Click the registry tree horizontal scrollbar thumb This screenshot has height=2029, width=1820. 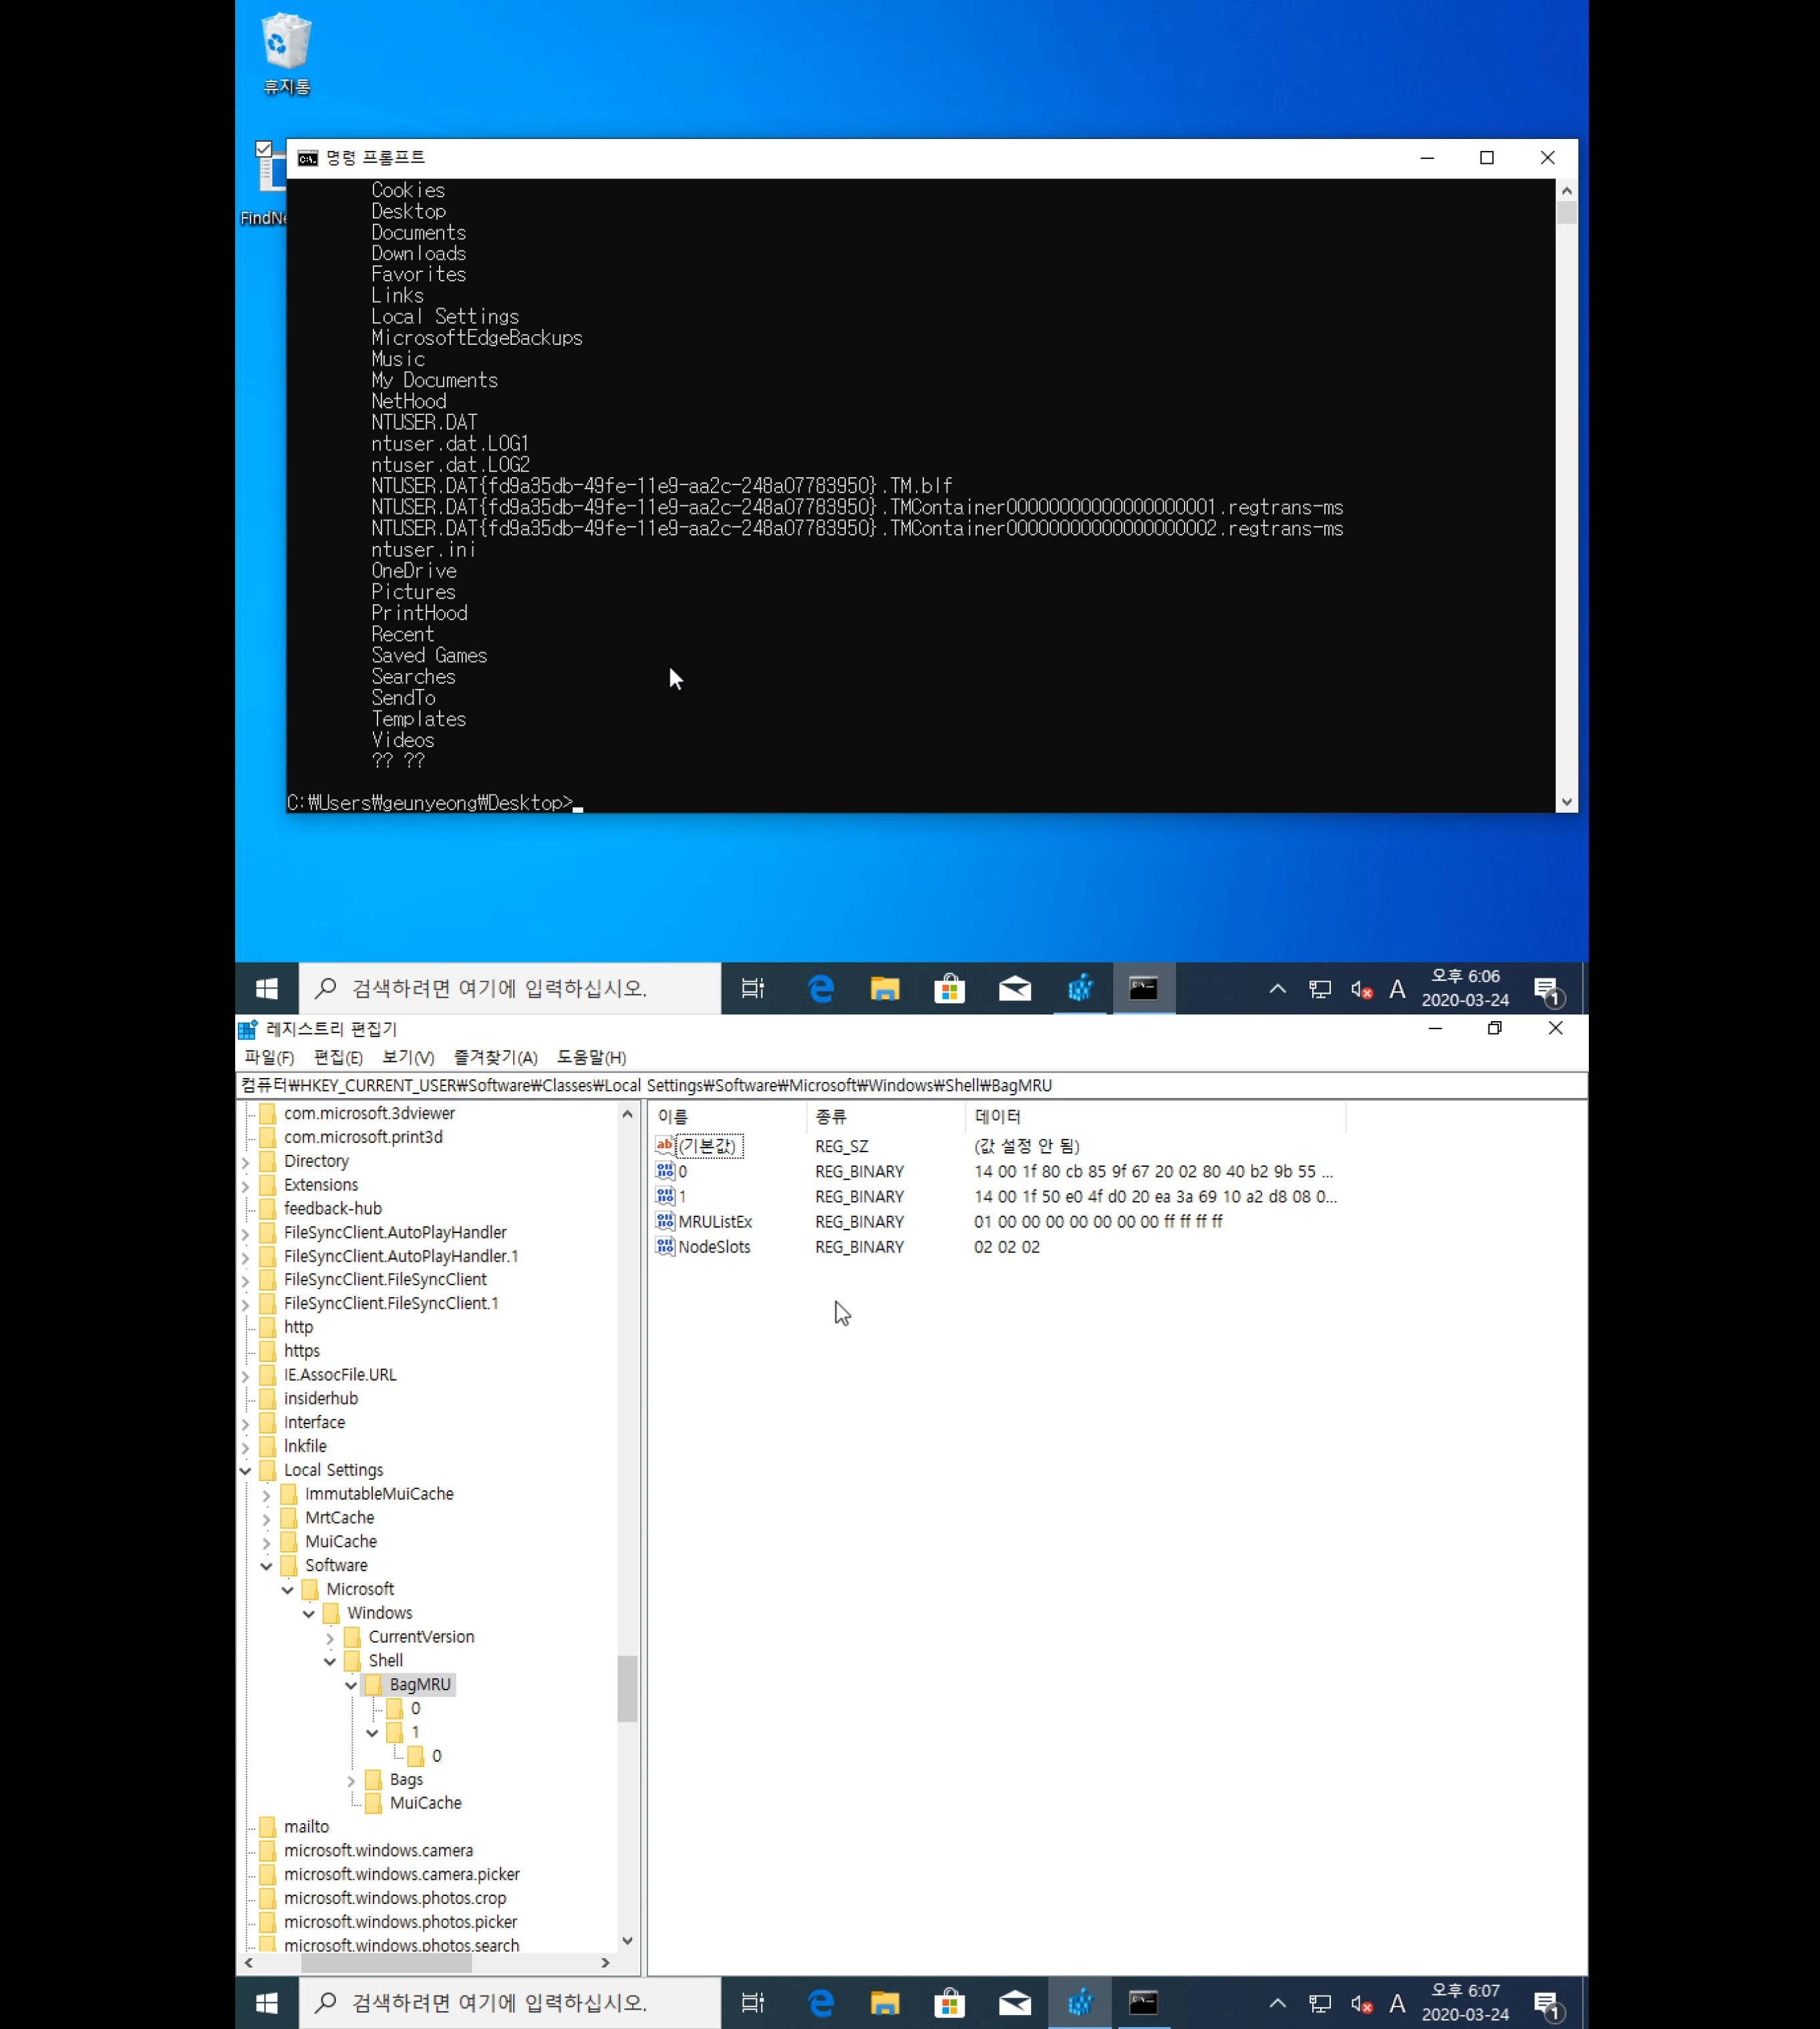pyautogui.click(x=386, y=1963)
